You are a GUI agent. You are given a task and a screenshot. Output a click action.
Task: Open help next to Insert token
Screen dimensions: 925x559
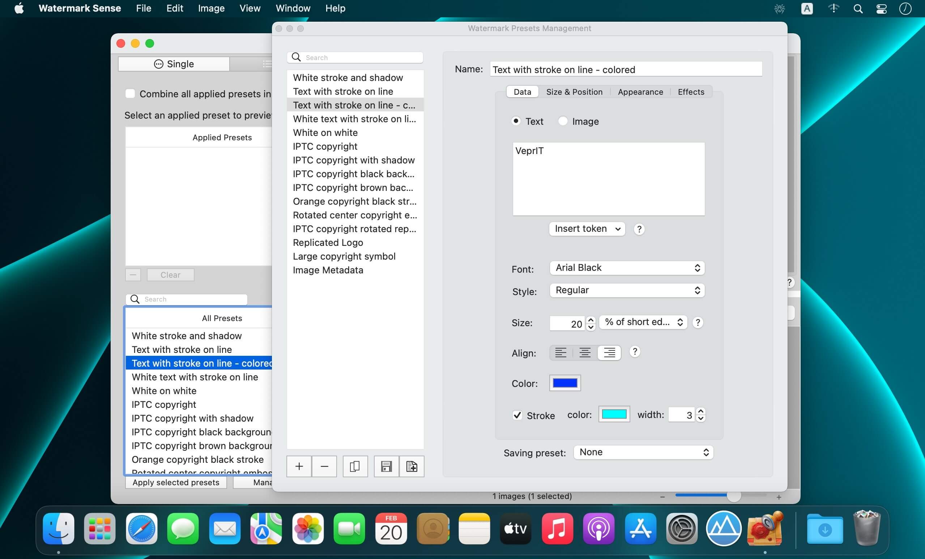tap(639, 229)
